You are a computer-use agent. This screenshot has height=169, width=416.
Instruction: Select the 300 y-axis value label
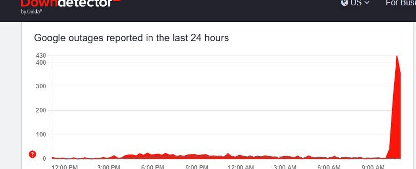(41, 86)
